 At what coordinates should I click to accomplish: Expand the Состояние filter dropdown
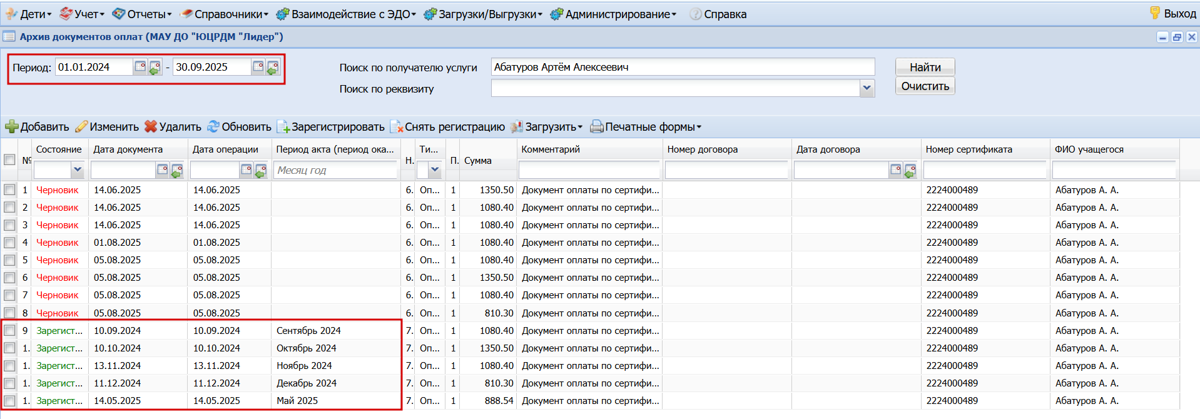point(77,169)
